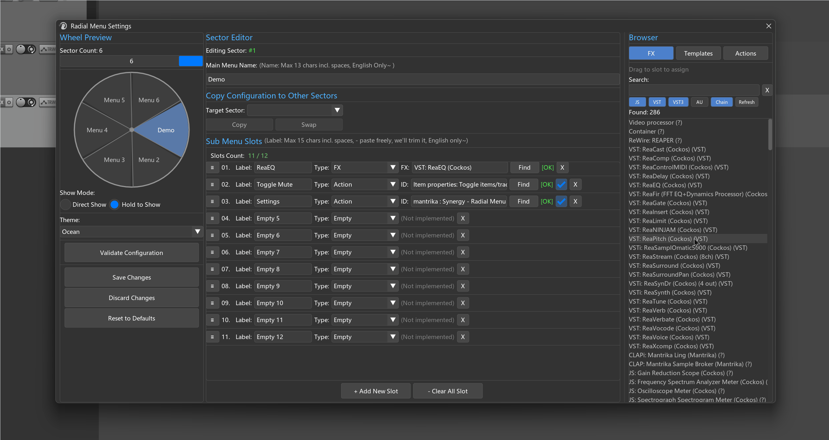Grab the drag handle of slot 03

(212, 201)
